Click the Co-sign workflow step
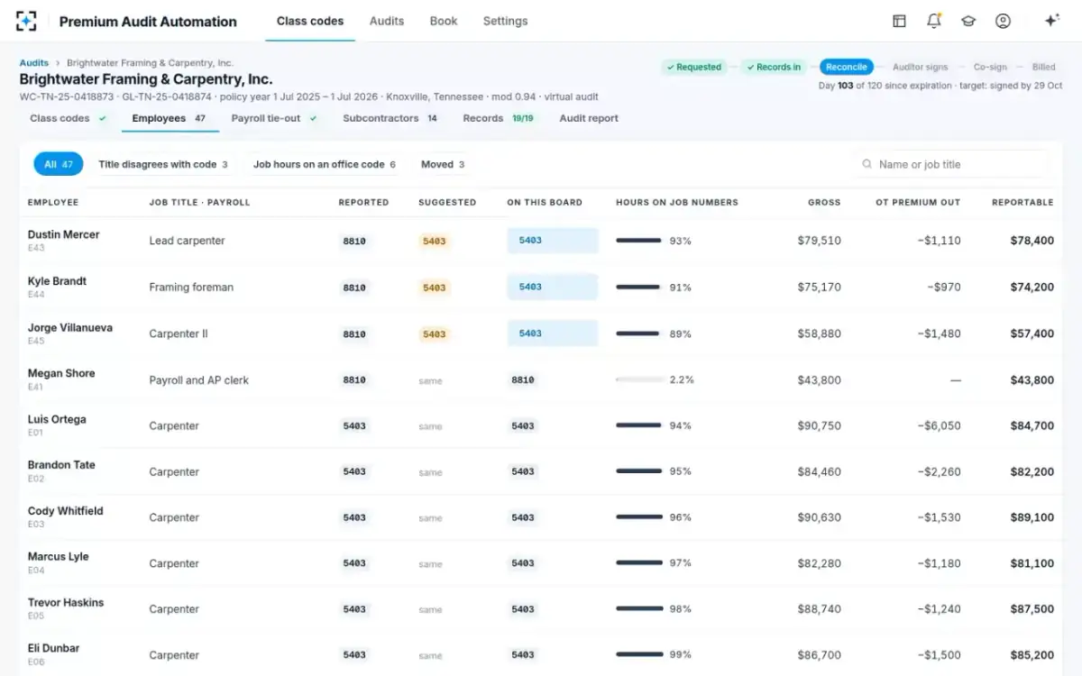 990,67
